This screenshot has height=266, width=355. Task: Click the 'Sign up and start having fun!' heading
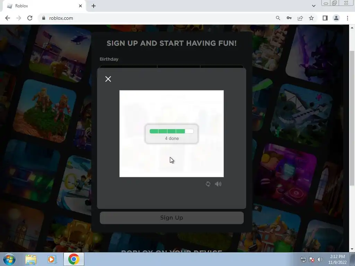[172, 43]
